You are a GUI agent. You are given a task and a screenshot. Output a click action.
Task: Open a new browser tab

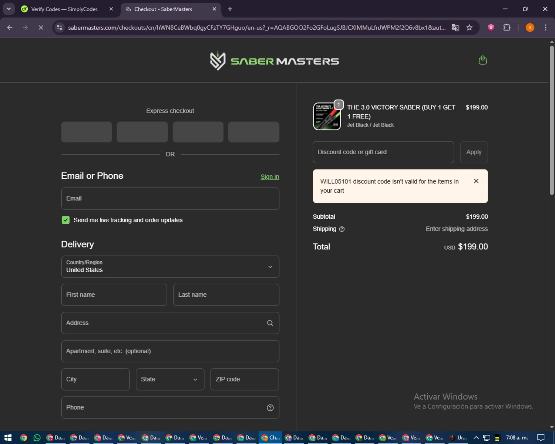point(230,9)
